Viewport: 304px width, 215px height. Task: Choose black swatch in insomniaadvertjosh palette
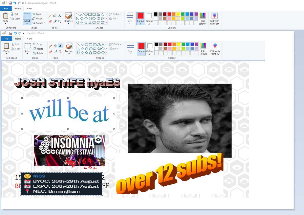tap(156, 14)
